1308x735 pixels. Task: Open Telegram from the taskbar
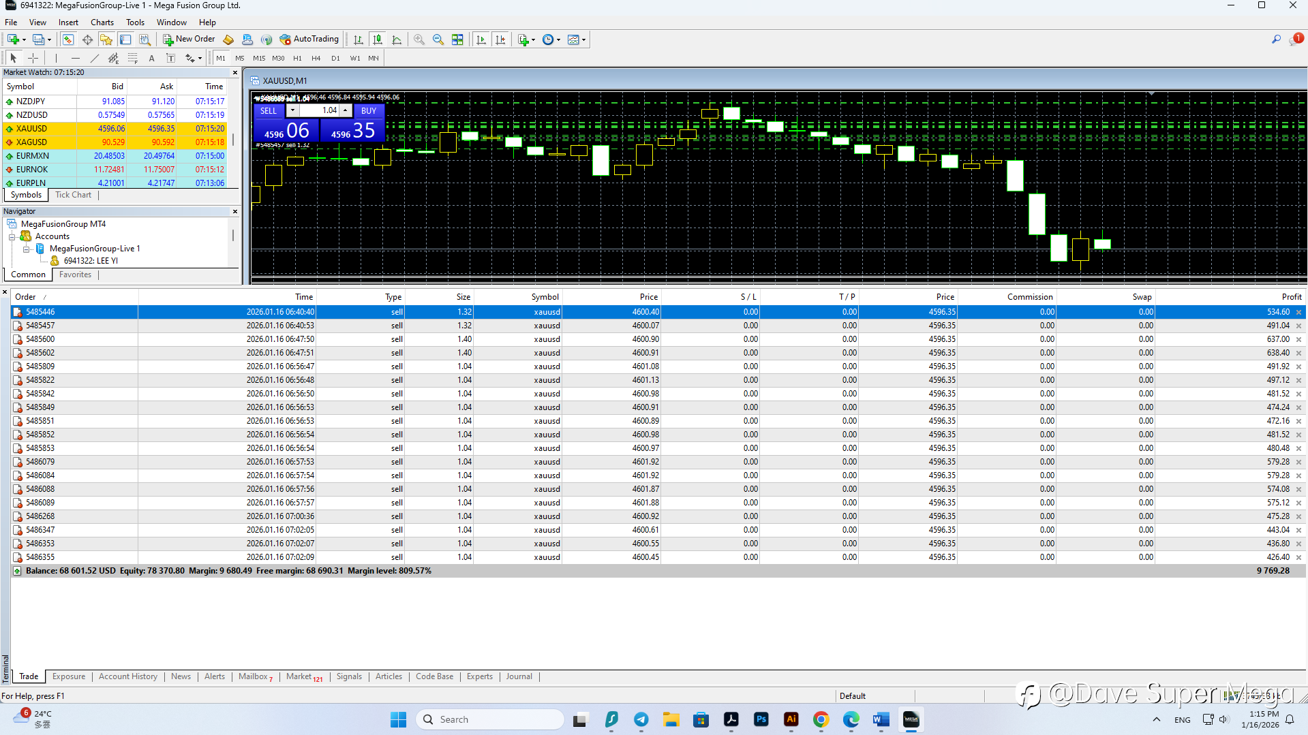coord(641,719)
